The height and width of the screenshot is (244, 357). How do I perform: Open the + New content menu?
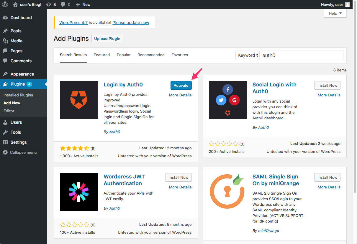coord(83,4)
